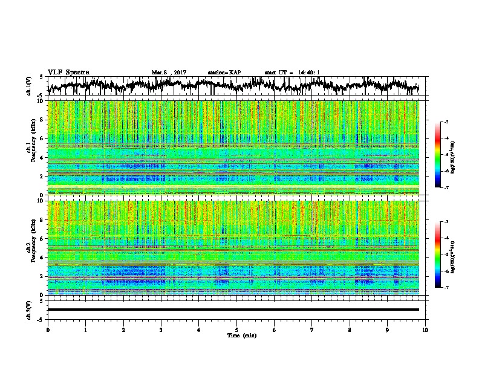This screenshot has width=479, height=370.
Task: Click the 5 tick on ch.1(V) axis
Action: [x=42, y=77]
